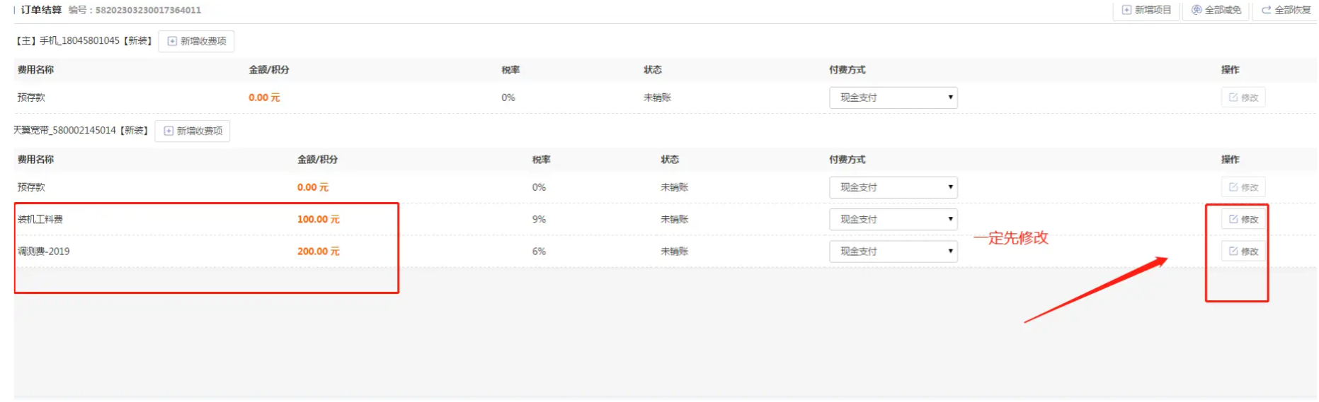
Task: Click 修改 for 调测费-2019 row
Action: point(1243,252)
